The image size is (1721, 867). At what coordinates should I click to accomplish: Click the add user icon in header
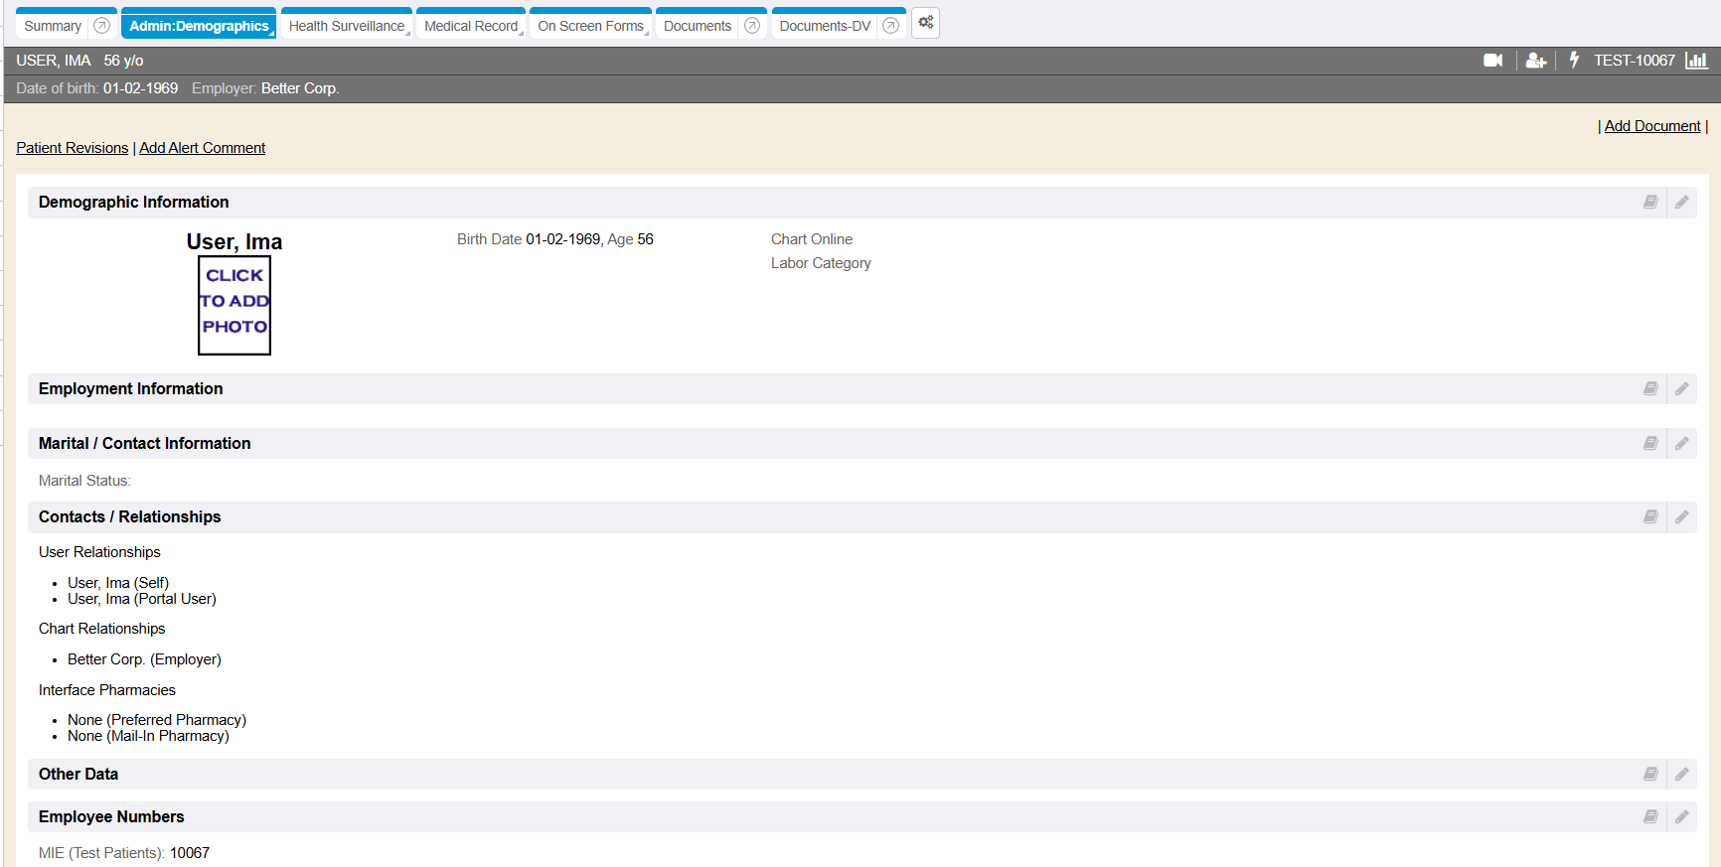click(x=1535, y=61)
